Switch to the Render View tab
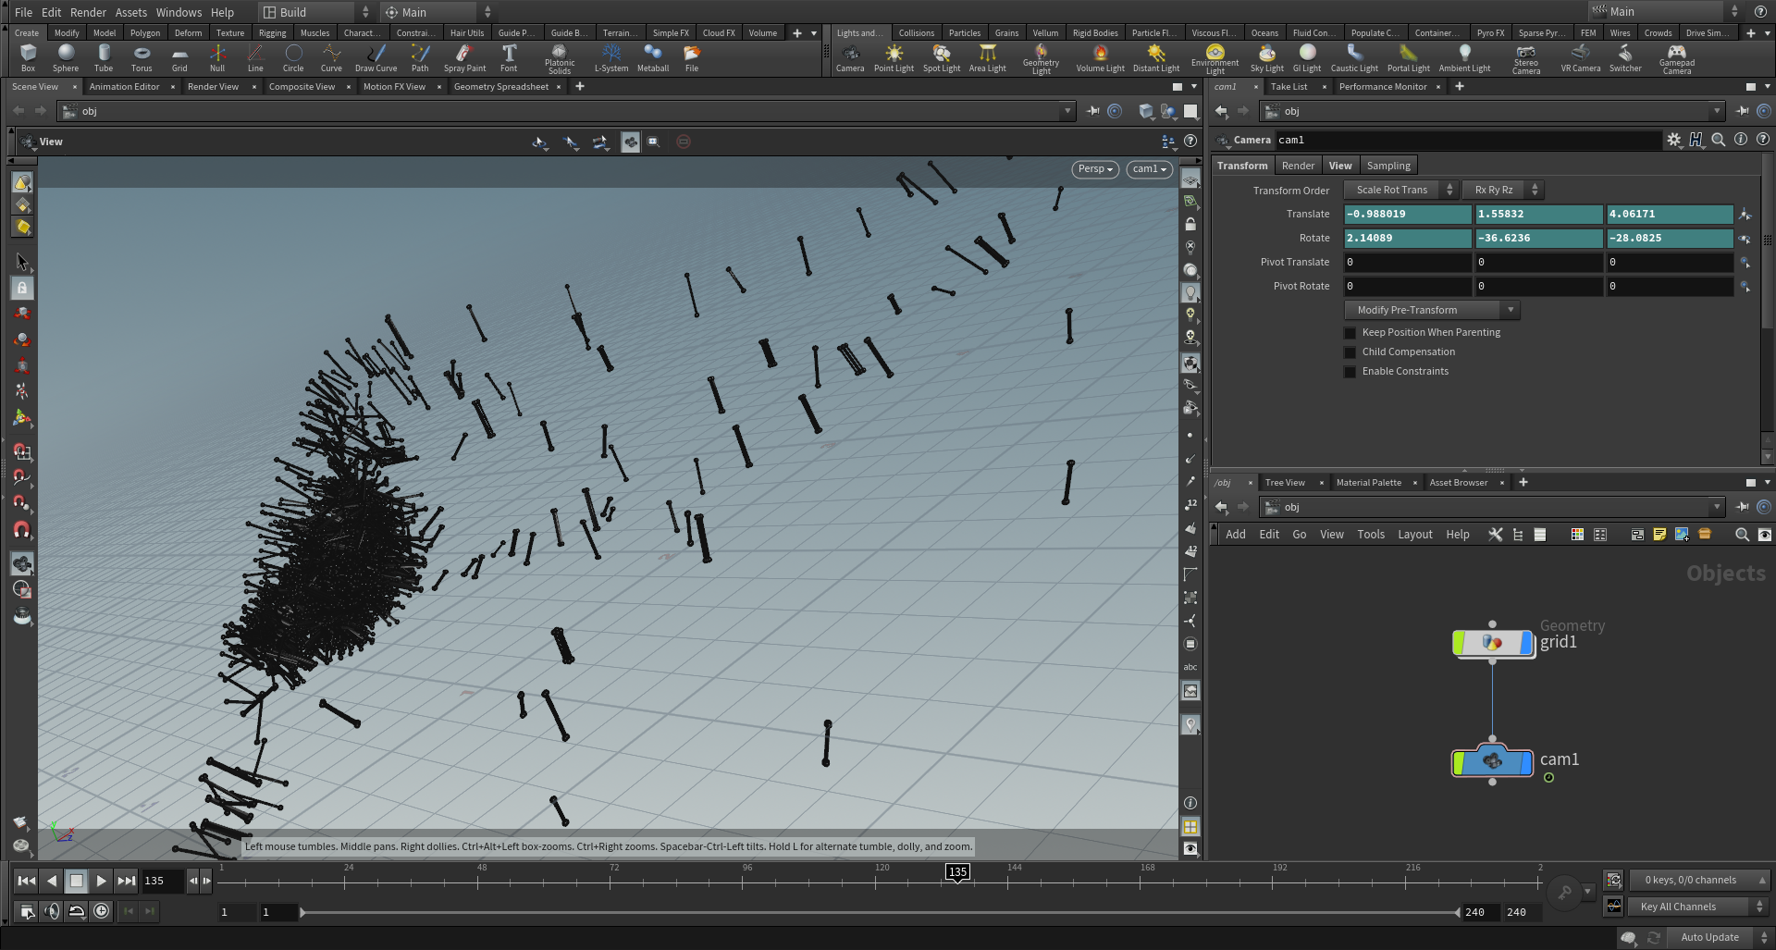Viewport: 1776px width, 950px height. 213,86
